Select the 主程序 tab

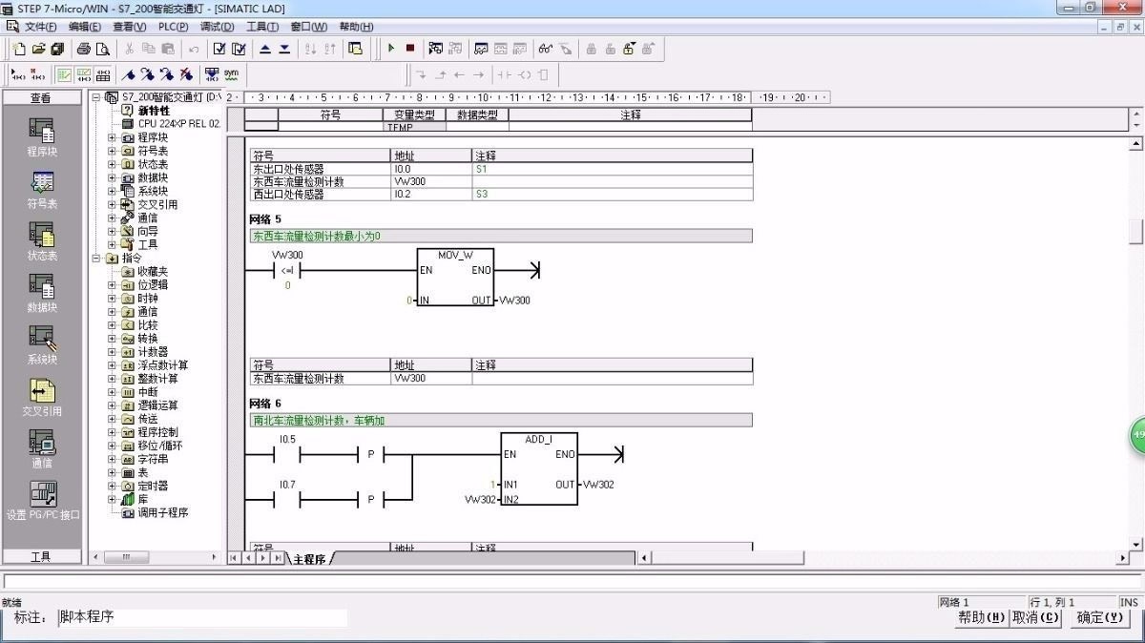tap(309, 558)
